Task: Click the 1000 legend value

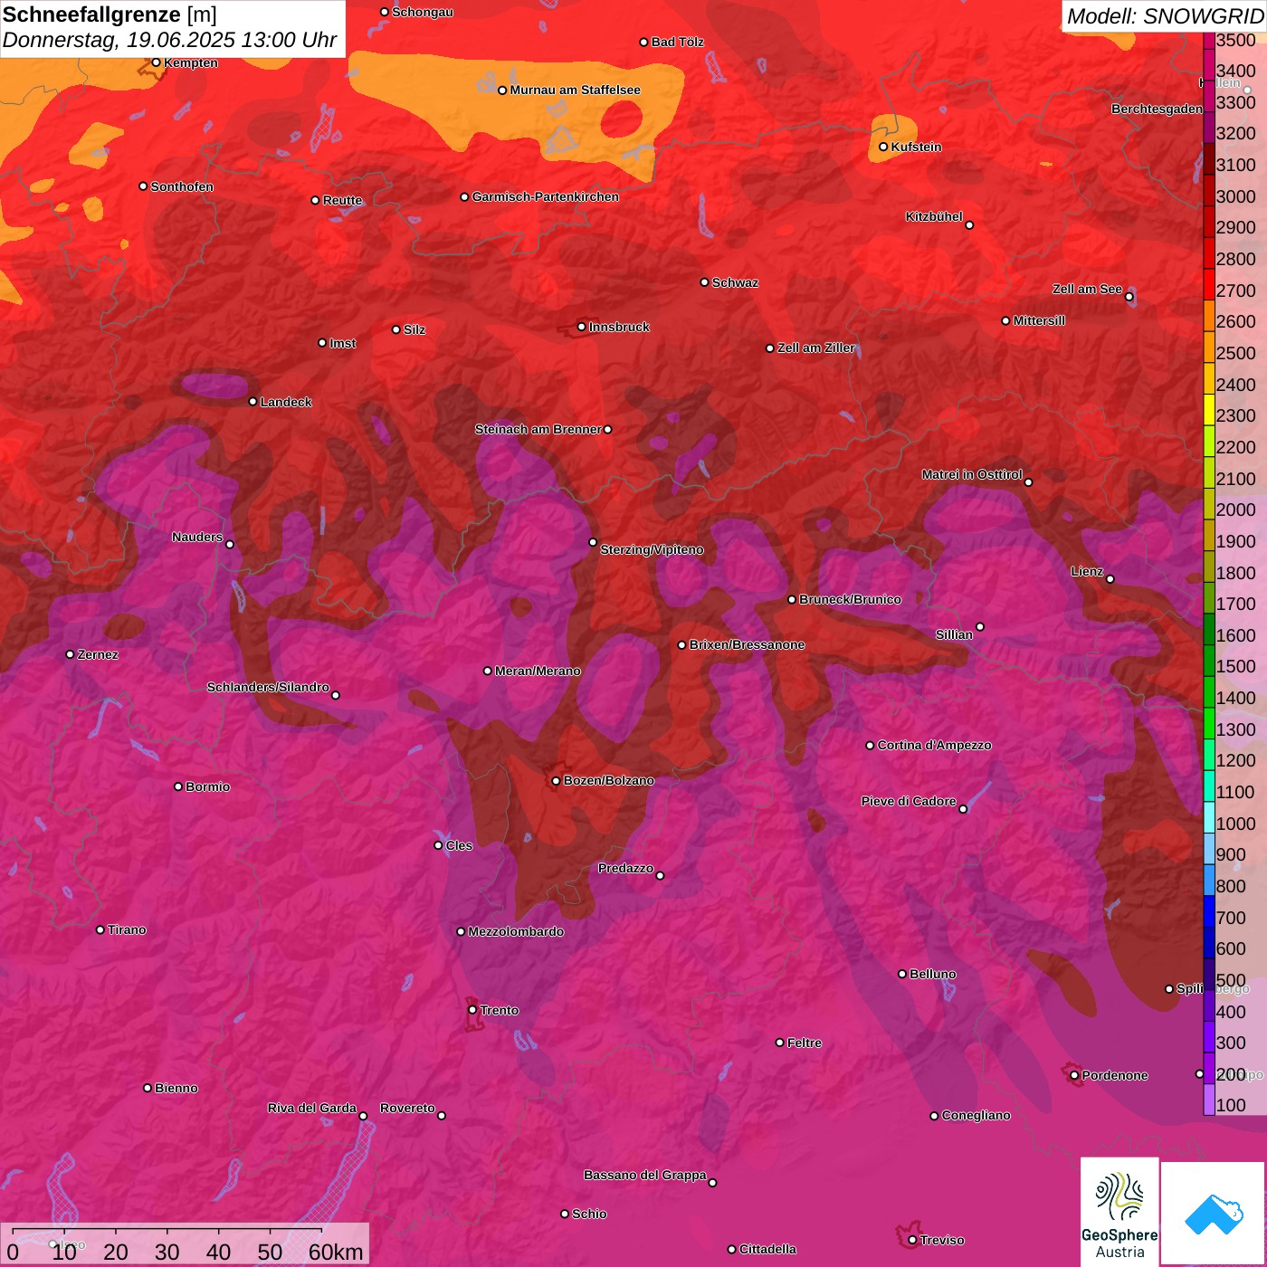Action: [x=1235, y=824]
